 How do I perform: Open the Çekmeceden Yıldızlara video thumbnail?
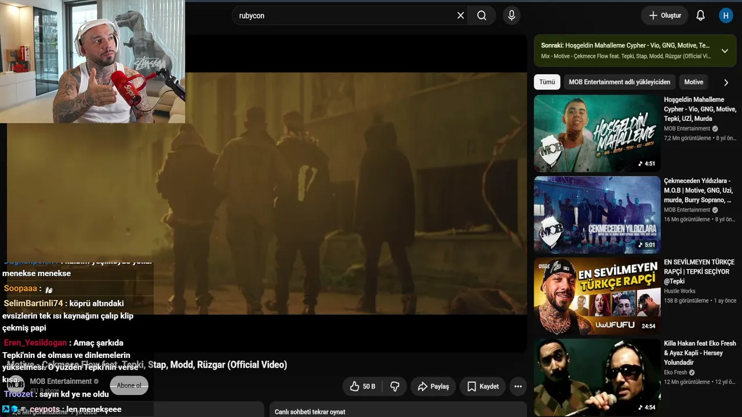pos(597,215)
